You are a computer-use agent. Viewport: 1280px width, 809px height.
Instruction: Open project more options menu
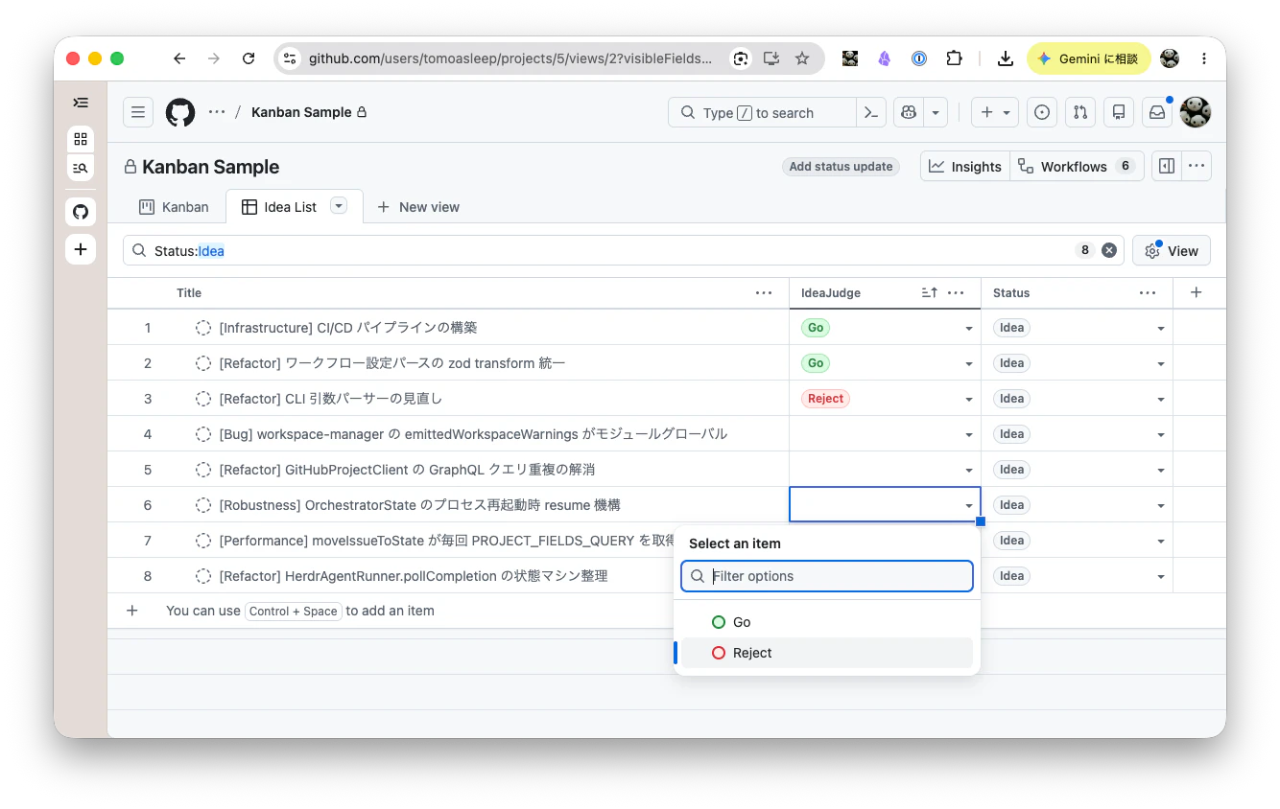click(1197, 166)
